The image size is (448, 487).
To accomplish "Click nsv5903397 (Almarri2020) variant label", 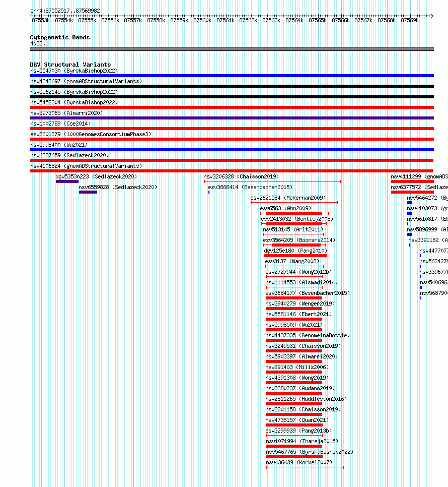I will (x=302, y=356).
